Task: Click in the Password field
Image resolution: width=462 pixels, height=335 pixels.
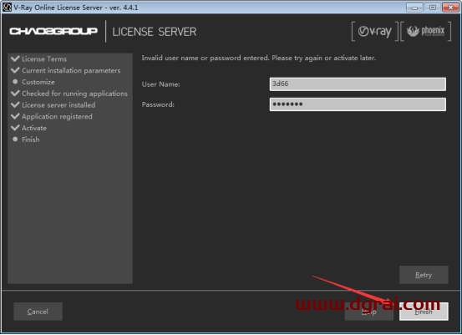Action: point(358,104)
